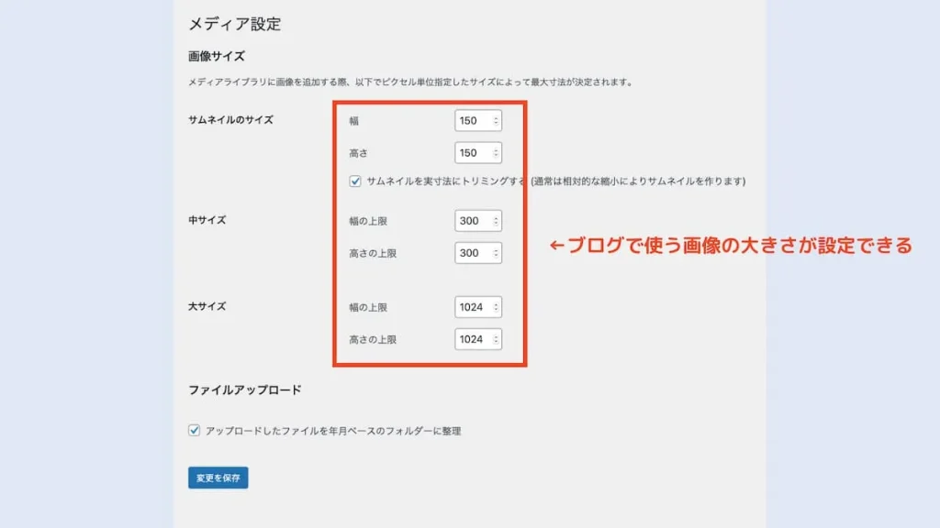Click the アップロードしたファイルを年月ベースのフォルダーに整理 label
940x528 pixels.
(x=333, y=431)
